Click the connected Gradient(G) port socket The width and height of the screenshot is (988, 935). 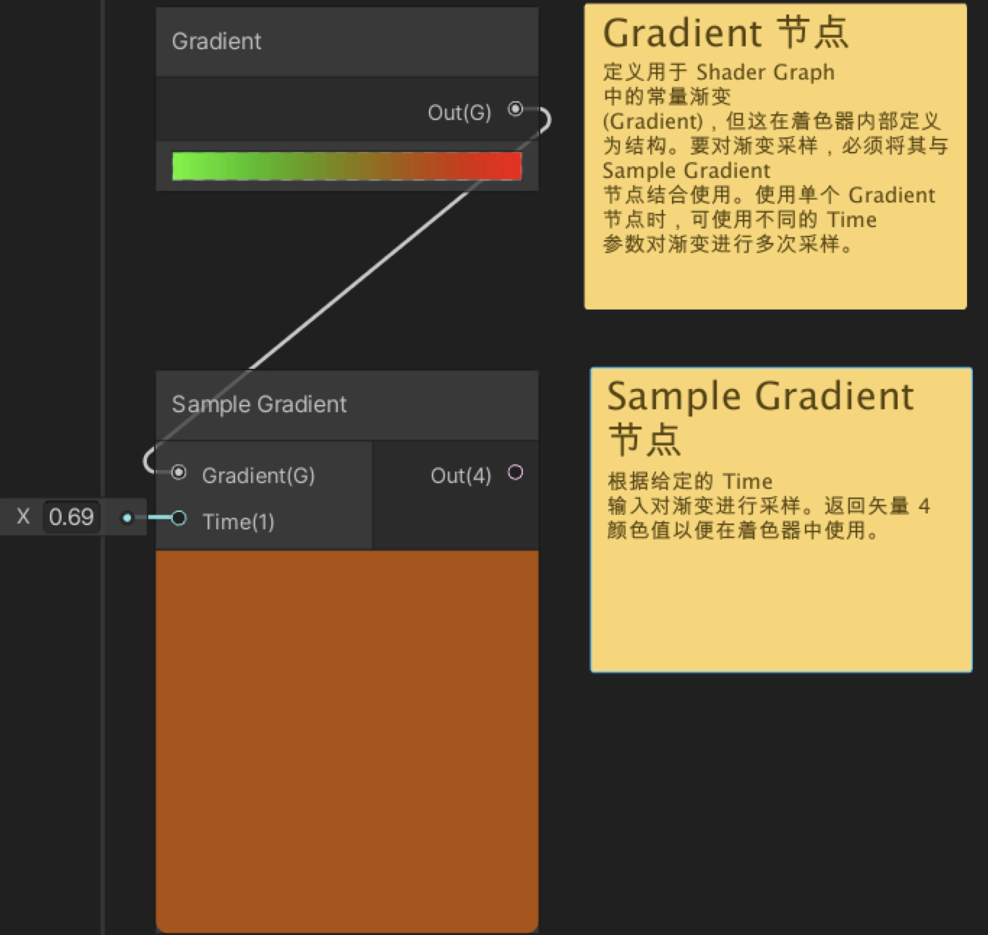(x=179, y=474)
